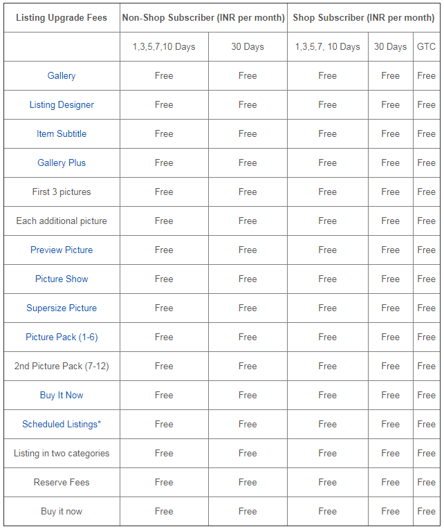Click the Picture Show link
The width and height of the screenshot is (444, 529).
pyautogui.click(x=62, y=279)
